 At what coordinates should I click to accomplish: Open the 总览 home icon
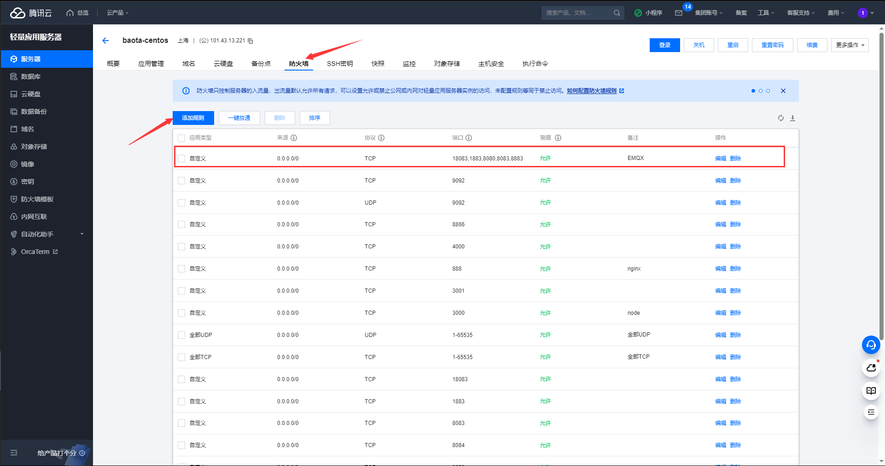pyautogui.click(x=70, y=13)
